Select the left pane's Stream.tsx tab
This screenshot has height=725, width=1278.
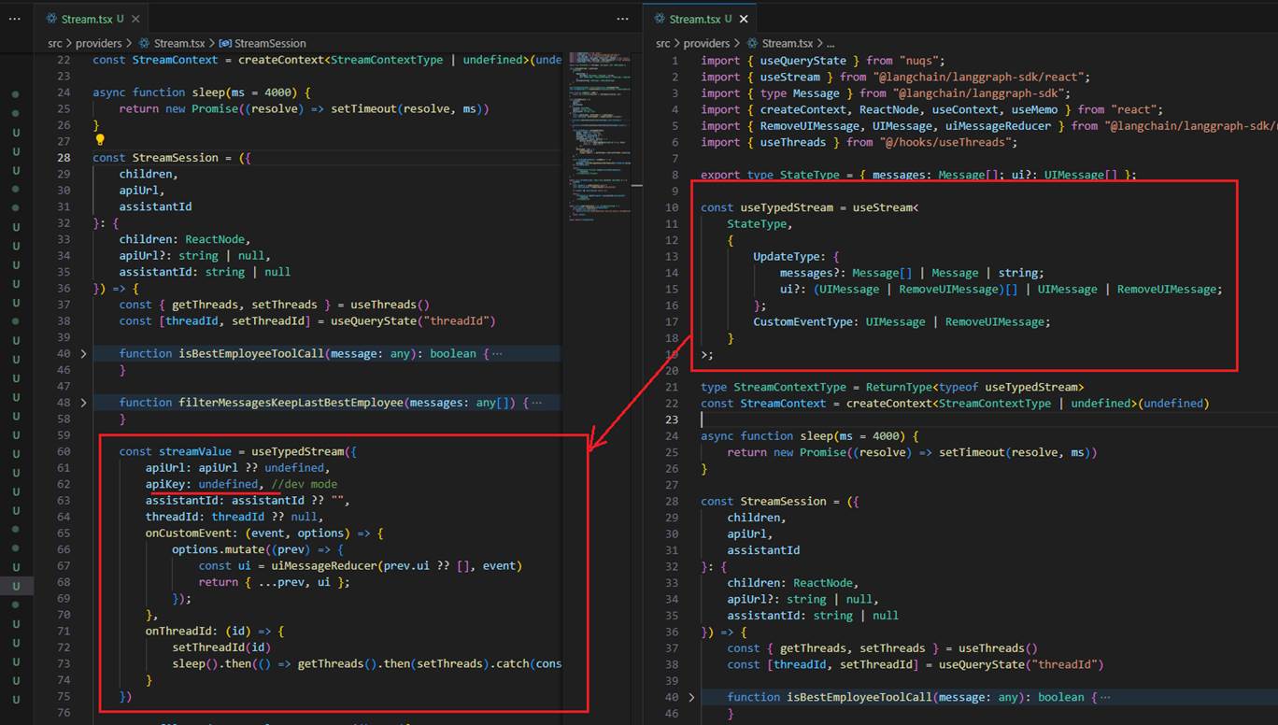(x=93, y=19)
